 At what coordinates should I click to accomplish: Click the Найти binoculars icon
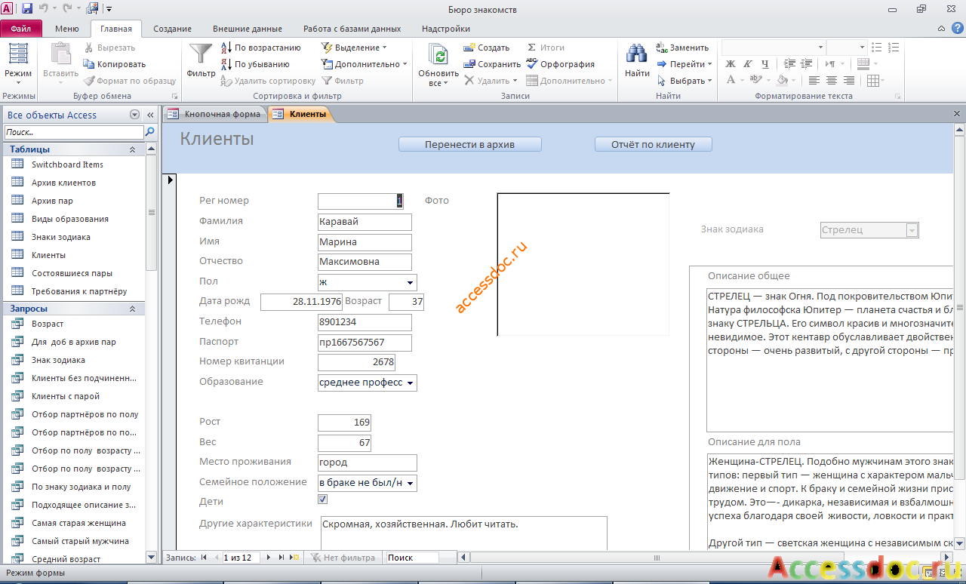pyautogui.click(x=637, y=54)
